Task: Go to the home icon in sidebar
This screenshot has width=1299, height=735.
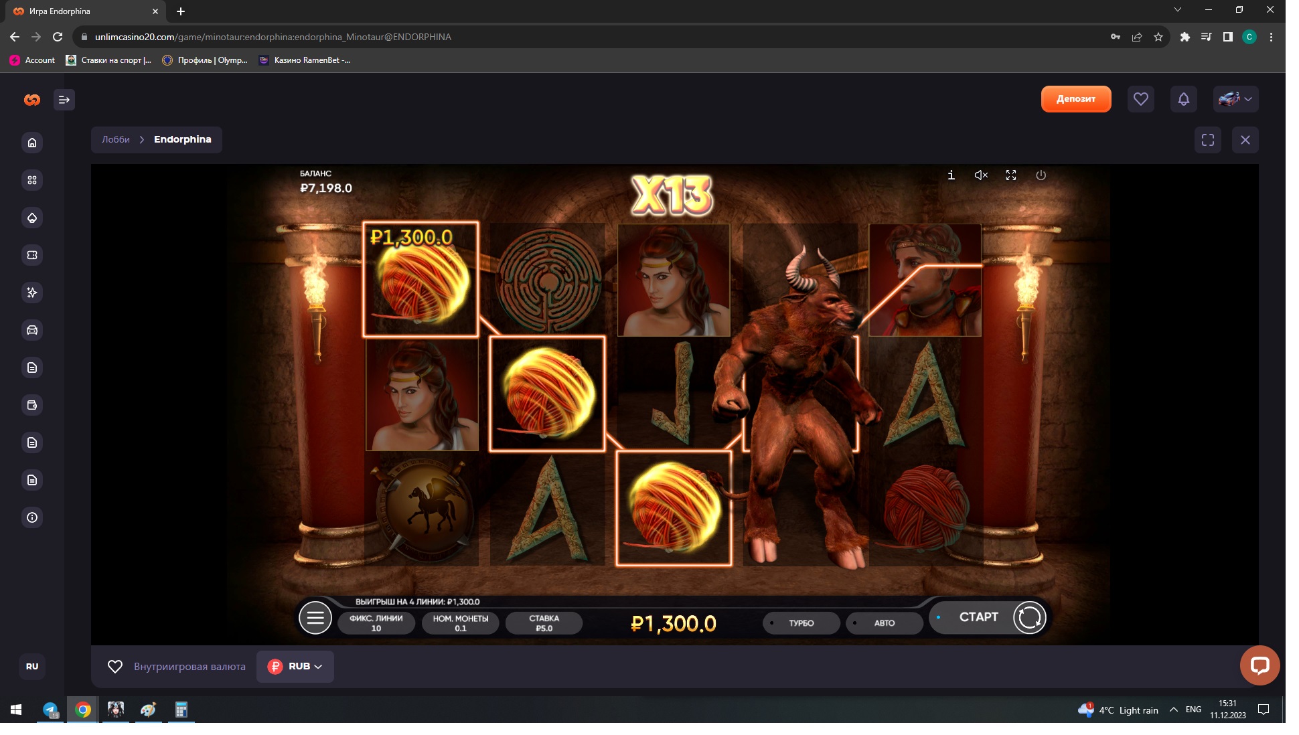Action: click(32, 143)
